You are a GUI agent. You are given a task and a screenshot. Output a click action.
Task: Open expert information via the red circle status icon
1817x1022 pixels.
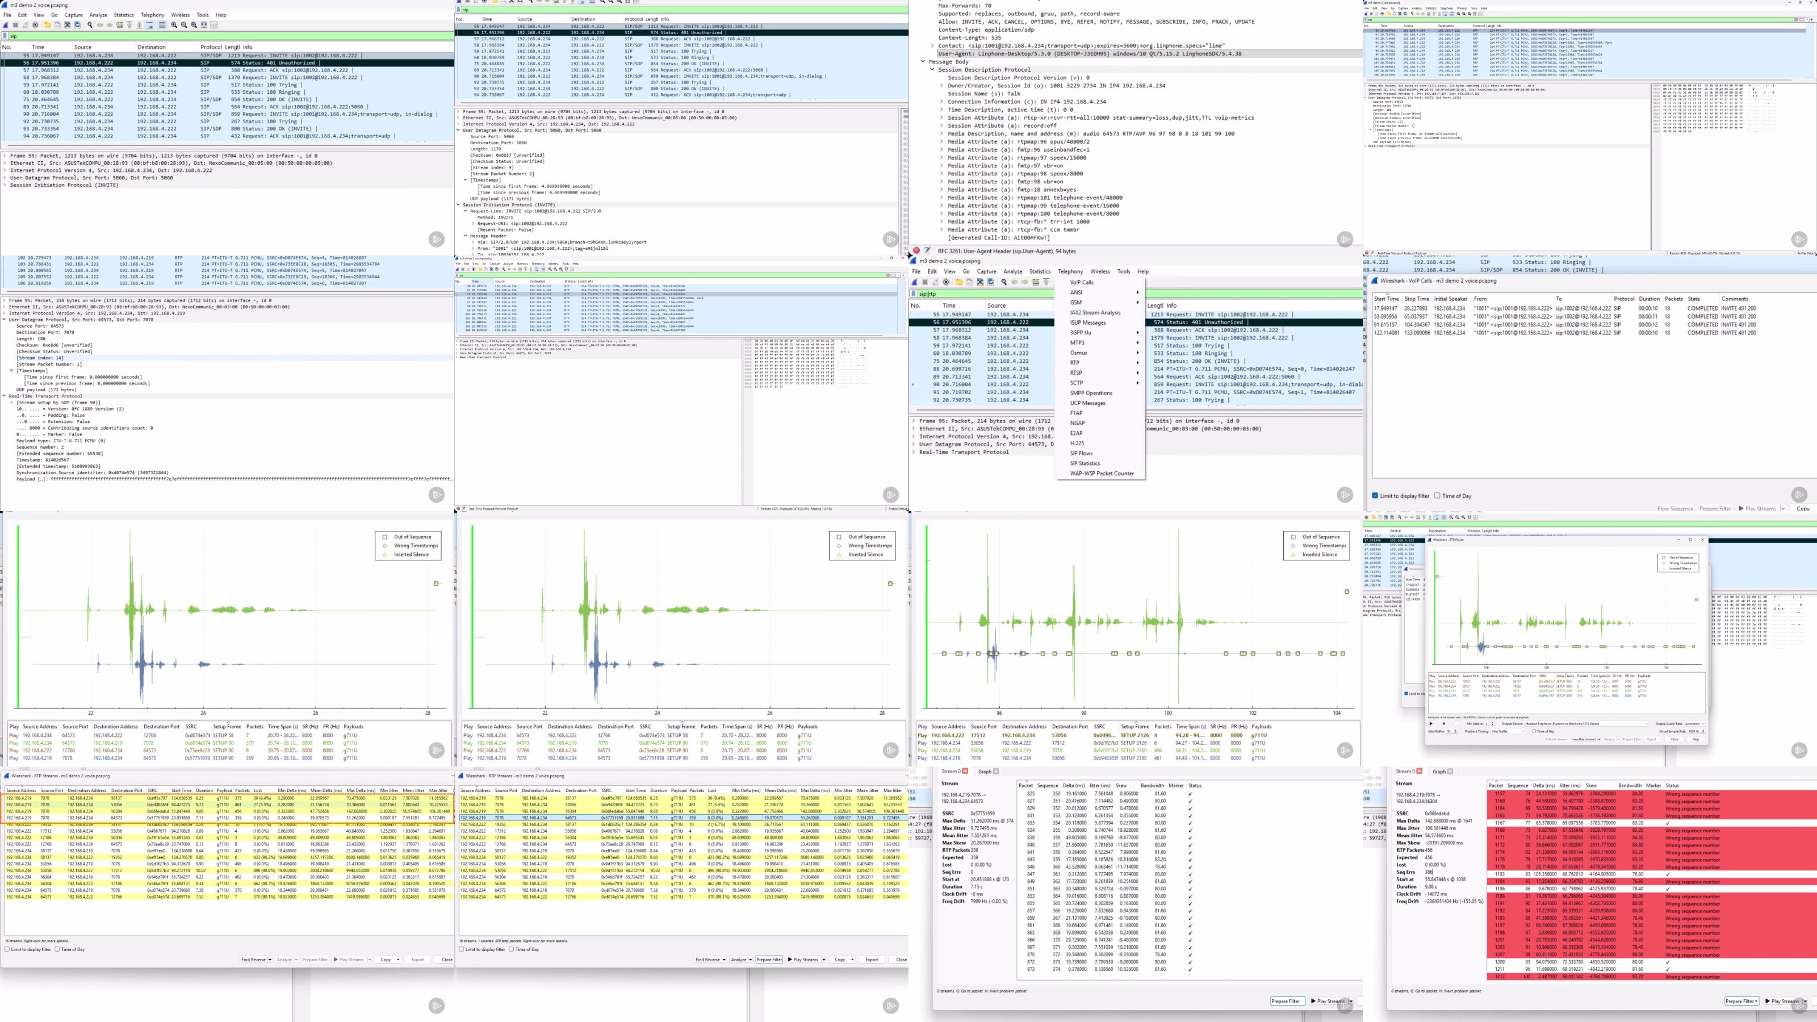point(917,250)
